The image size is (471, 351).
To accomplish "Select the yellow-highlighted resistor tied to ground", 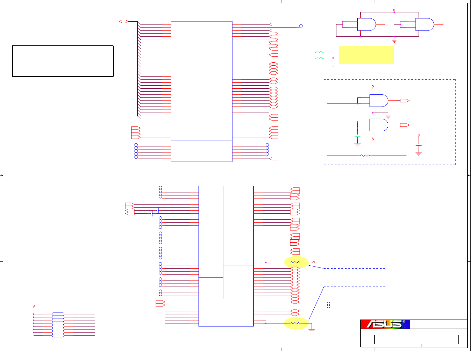I will click(295, 323).
